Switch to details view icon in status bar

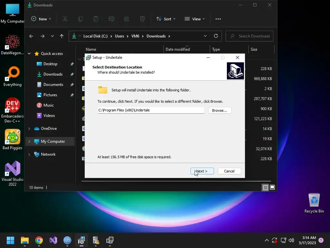click(266, 188)
